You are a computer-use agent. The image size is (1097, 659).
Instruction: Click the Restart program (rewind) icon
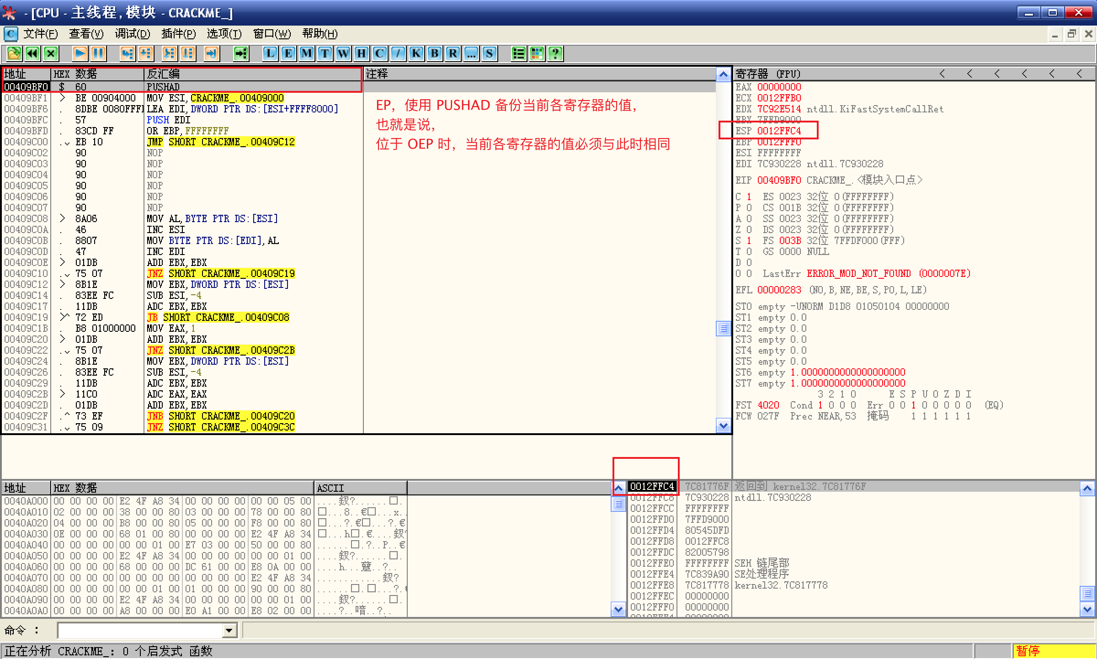point(32,53)
